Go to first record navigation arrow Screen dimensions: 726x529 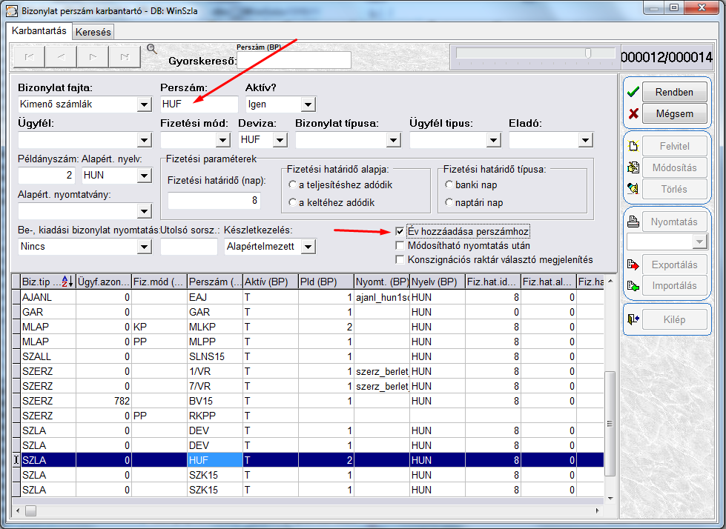click(29, 56)
